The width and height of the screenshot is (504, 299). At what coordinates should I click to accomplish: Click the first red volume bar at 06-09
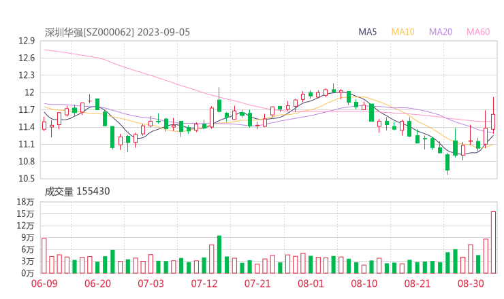44,256
